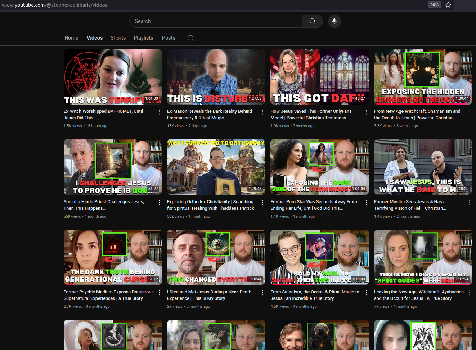Open options menu for New Age Witchcraft video
Image resolution: width=476 pixels, height=350 pixels.
470,112
